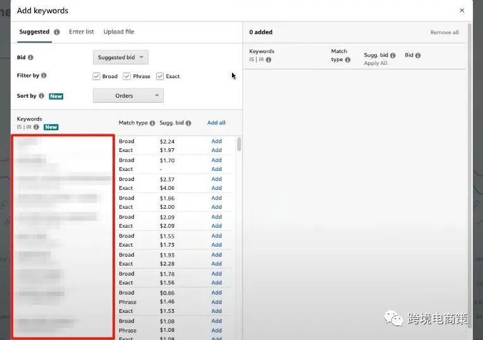
Task: Add the Broad keyword with $2.24 bid
Action: [x=217, y=141]
